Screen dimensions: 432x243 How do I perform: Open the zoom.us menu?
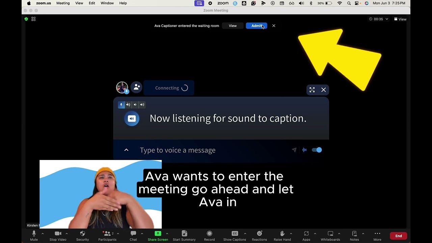[44, 3]
